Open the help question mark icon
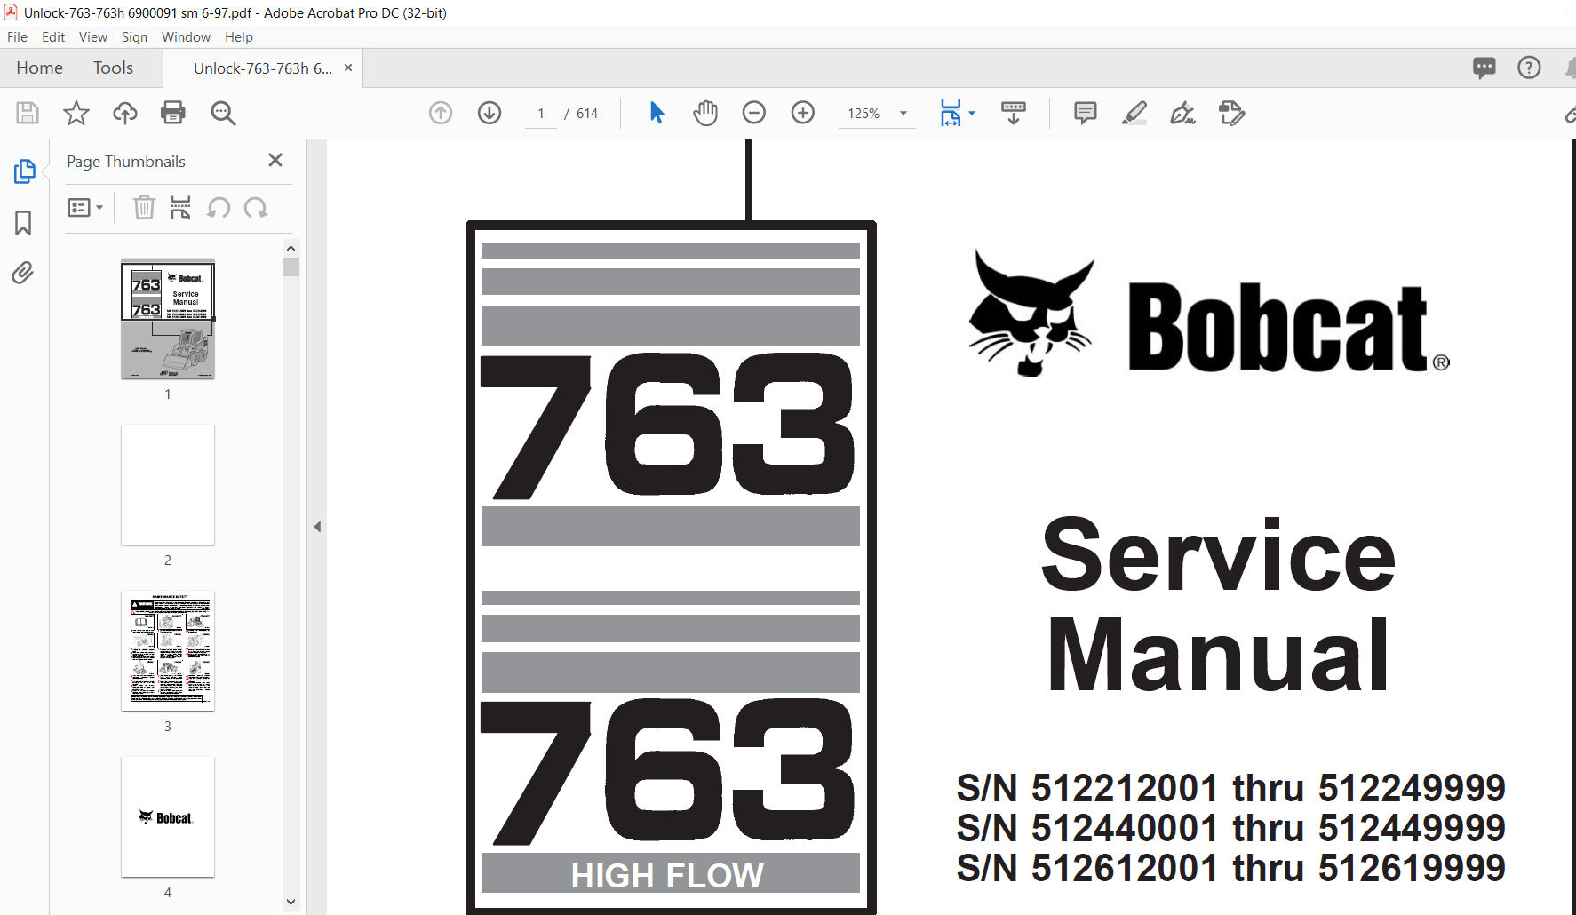 click(1529, 68)
